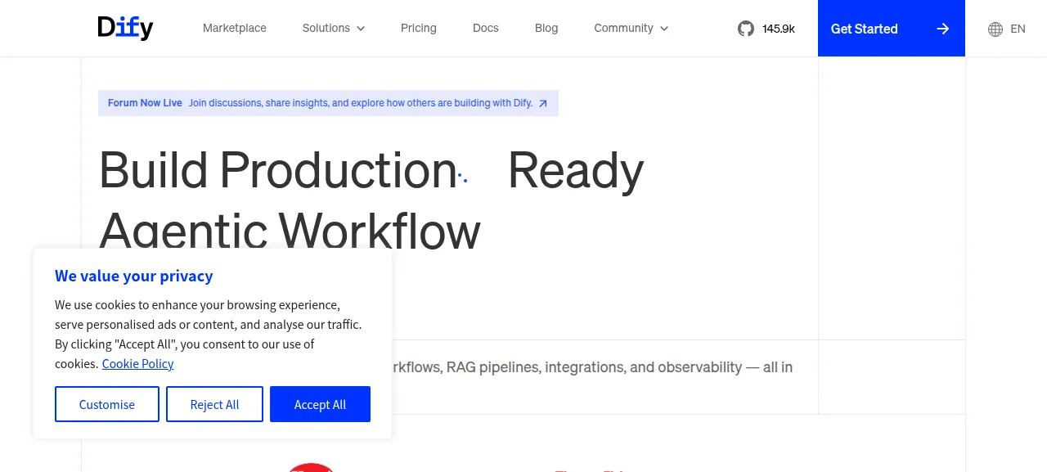
Task: Click the 'Build Production Ready' headline
Action: [x=371, y=170]
